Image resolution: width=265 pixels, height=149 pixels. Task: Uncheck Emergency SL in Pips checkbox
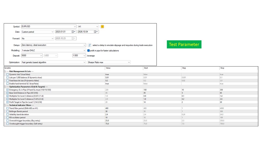(x=7, y=90)
